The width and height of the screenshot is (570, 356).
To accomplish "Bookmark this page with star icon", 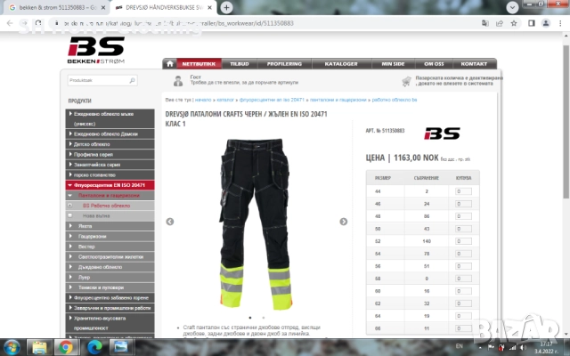I will coord(514,23).
